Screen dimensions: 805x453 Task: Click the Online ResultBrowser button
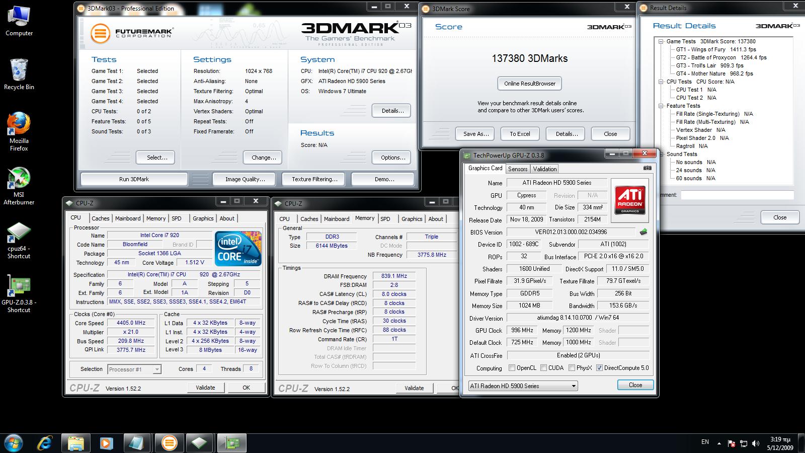coord(529,84)
